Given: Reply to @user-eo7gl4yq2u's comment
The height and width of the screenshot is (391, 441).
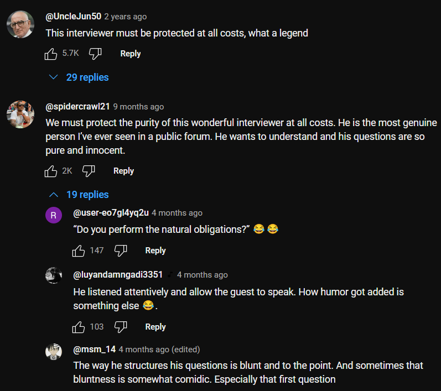Looking at the screenshot, I should [155, 251].
